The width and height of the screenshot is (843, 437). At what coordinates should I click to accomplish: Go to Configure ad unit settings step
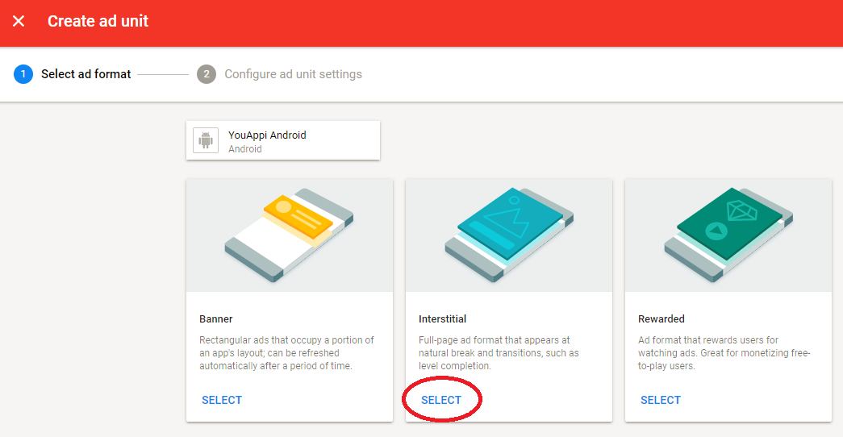pos(293,74)
